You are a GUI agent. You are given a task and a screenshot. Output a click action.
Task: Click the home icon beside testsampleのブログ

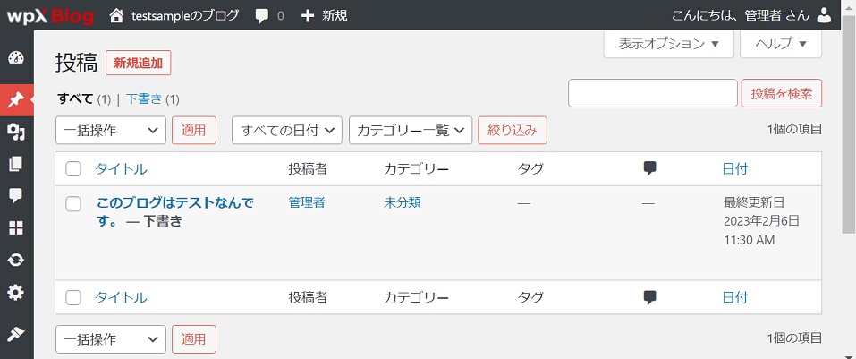(116, 15)
